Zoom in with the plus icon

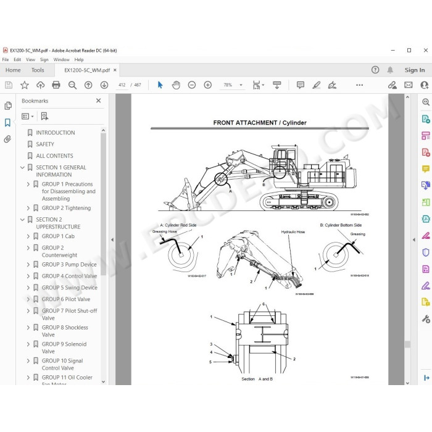pos(208,85)
